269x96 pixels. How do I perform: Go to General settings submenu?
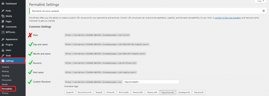[x=6, y=67]
